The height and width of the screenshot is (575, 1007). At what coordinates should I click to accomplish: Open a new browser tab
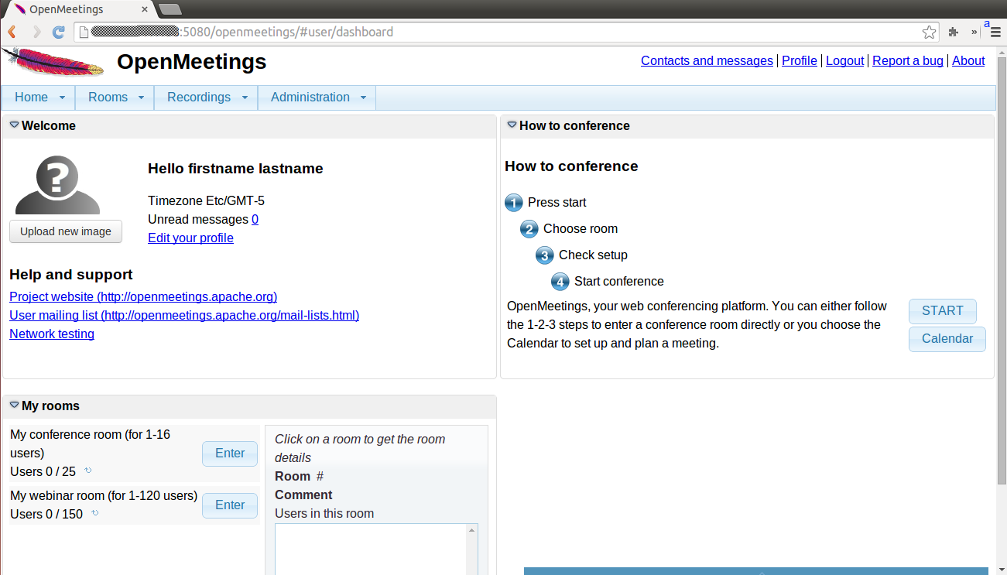coord(170,9)
